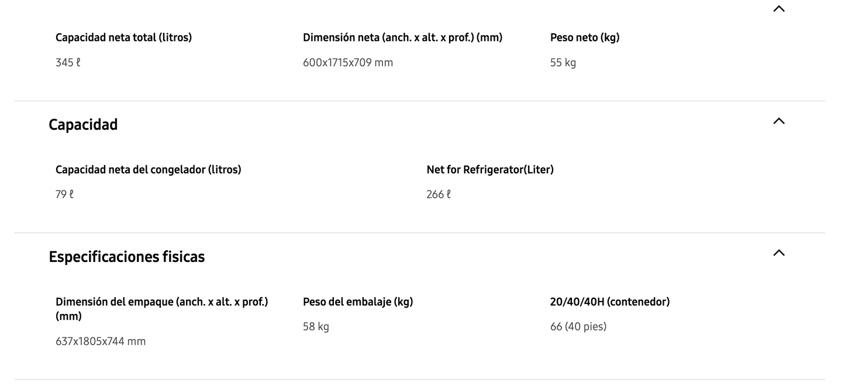845x390 pixels.
Task: Select the Capacidad neta total (litros) label
Action: [123, 37]
